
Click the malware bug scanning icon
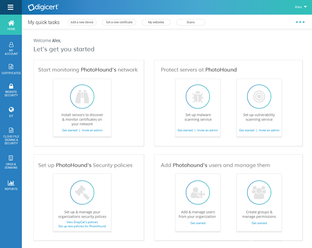[x=198, y=96]
